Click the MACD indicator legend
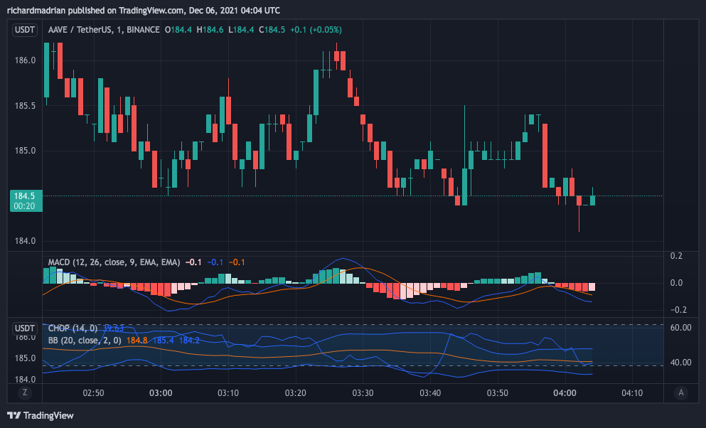 114,262
